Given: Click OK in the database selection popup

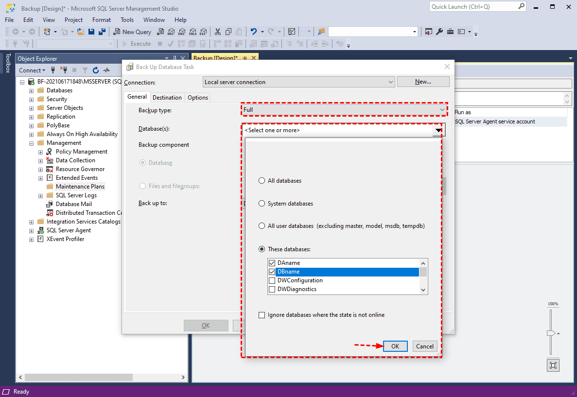Looking at the screenshot, I should tap(395, 346).
